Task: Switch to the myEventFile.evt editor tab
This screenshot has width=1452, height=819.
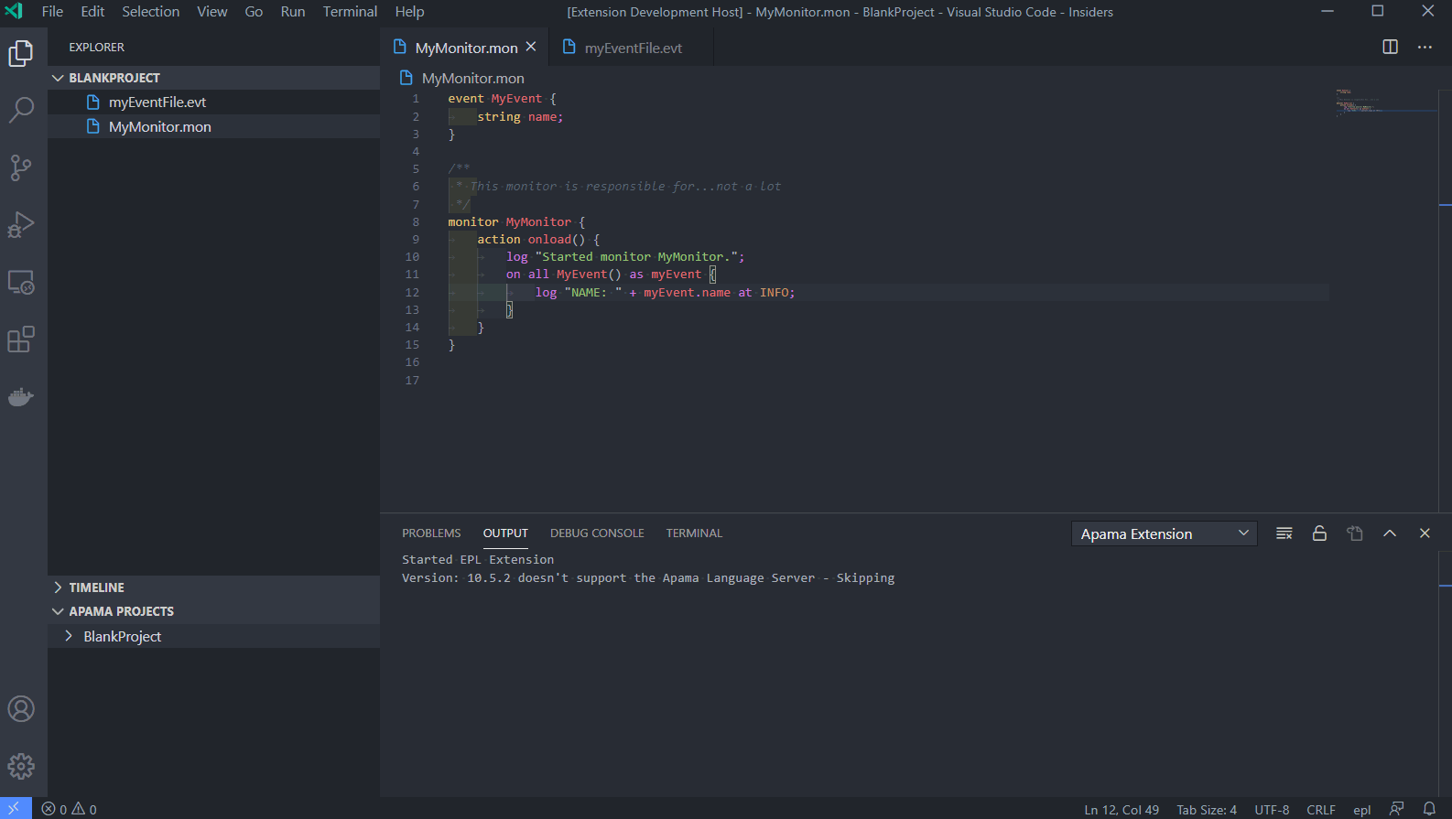Action: click(x=632, y=48)
